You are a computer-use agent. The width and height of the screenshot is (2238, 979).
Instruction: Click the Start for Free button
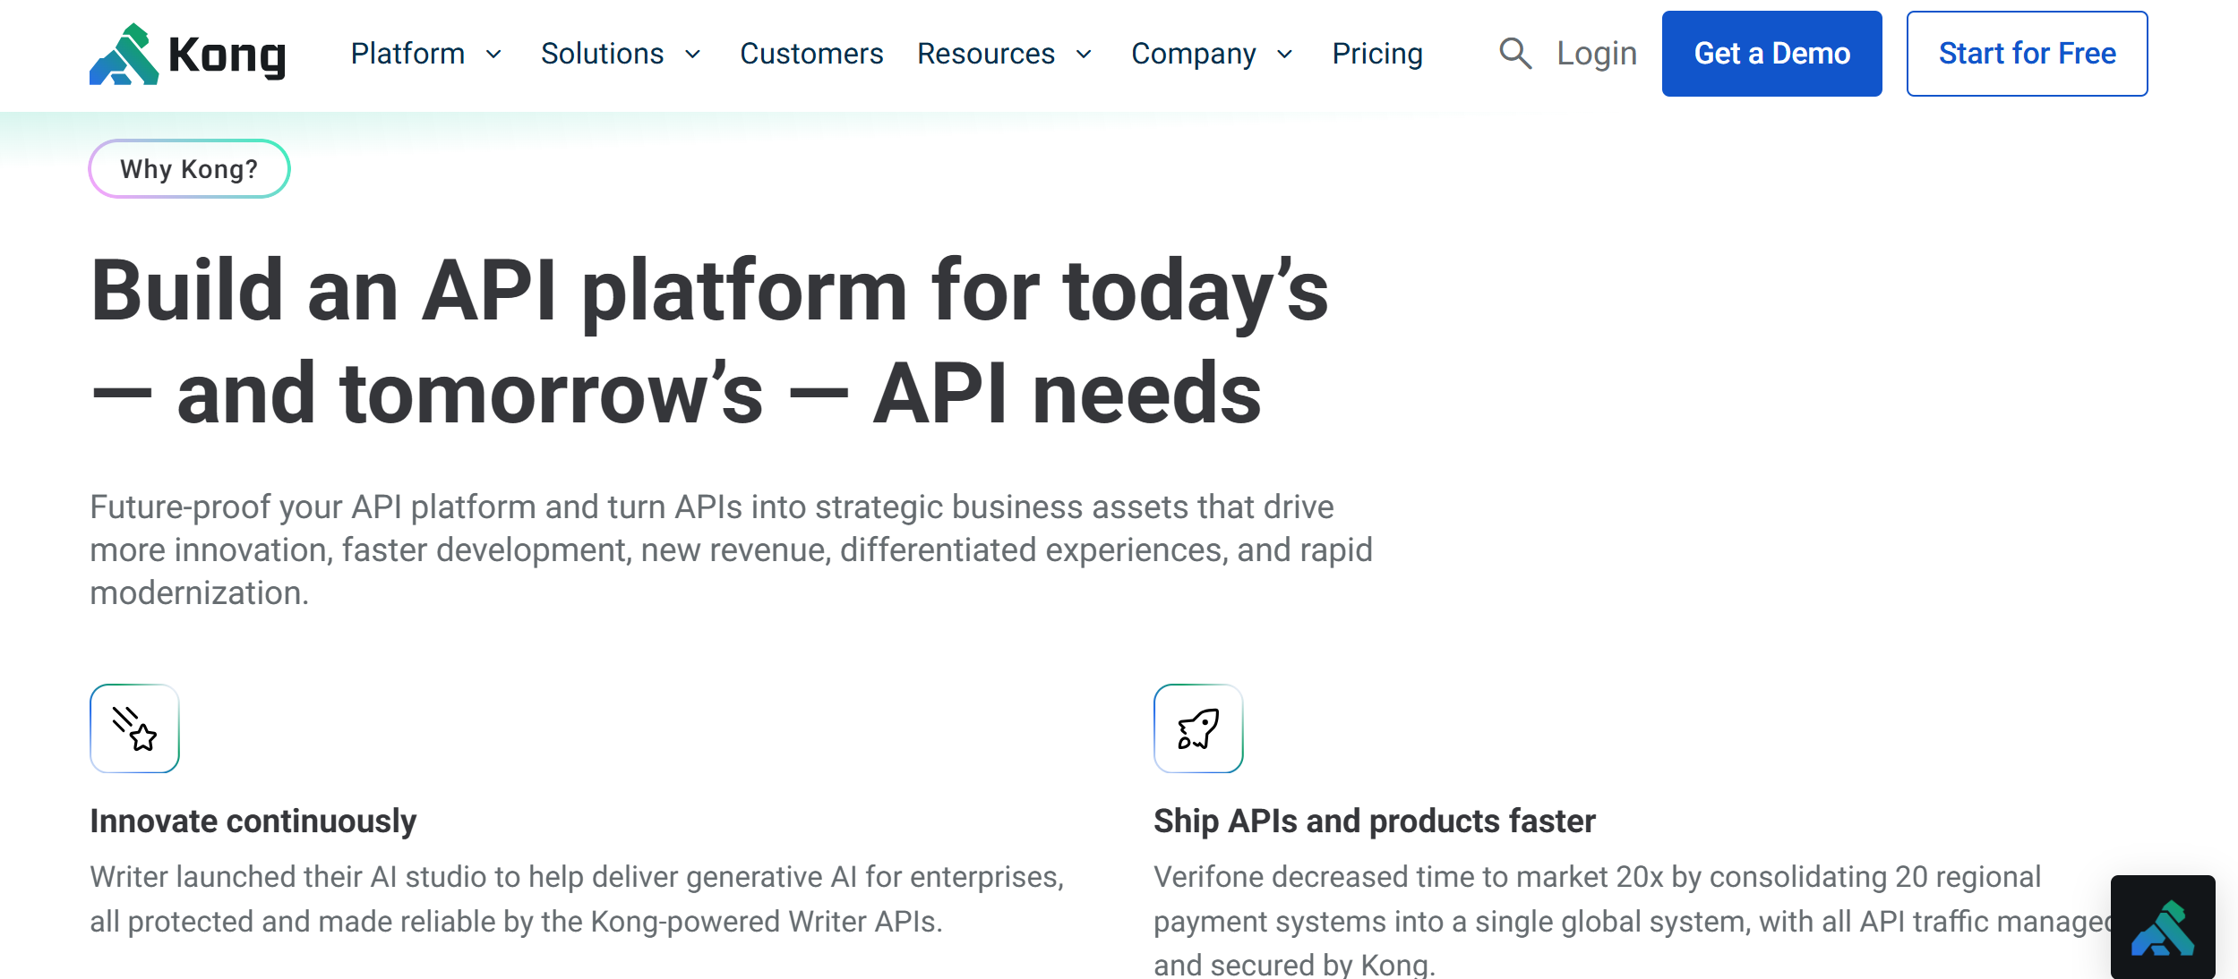click(2027, 54)
